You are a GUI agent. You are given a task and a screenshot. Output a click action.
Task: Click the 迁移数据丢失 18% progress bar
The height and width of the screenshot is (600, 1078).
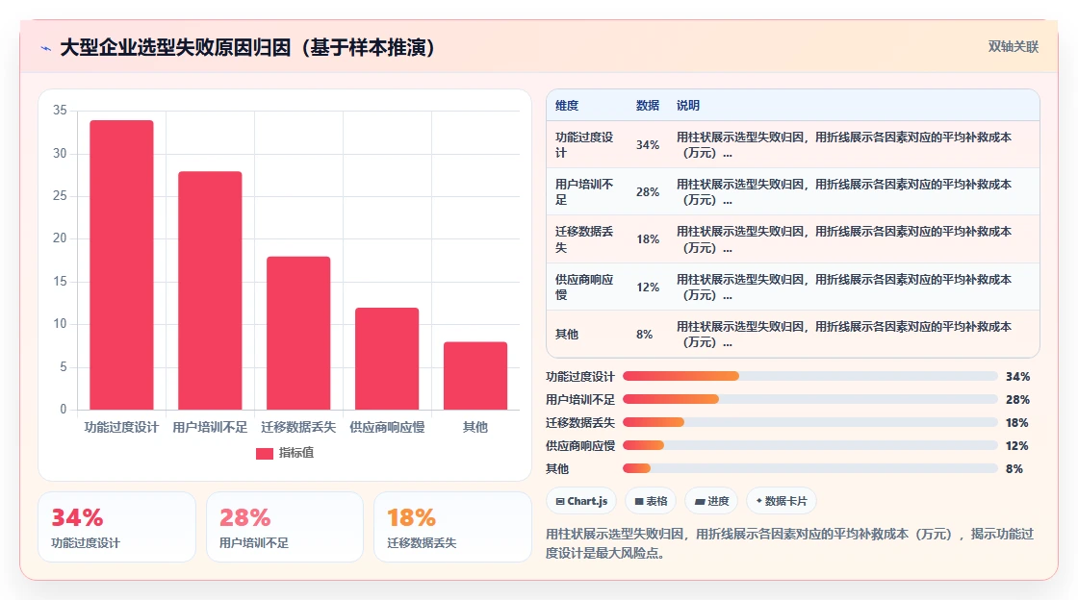[x=809, y=422]
